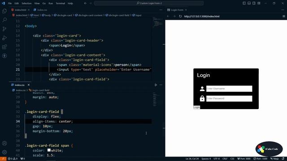287x161 pixels.
Task: Toggle bottom panel layout icon
Action: 249,3
